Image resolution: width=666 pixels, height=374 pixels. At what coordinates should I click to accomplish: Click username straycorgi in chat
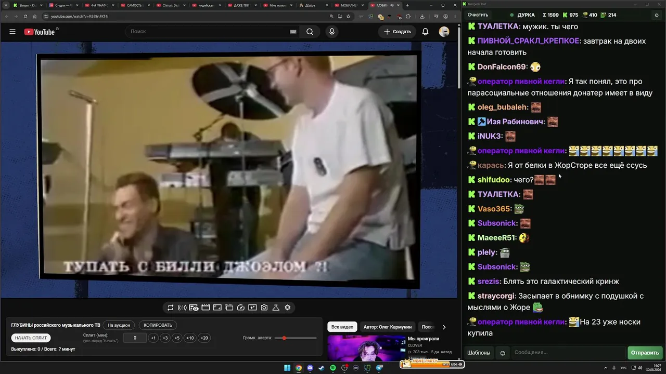coord(496,296)
